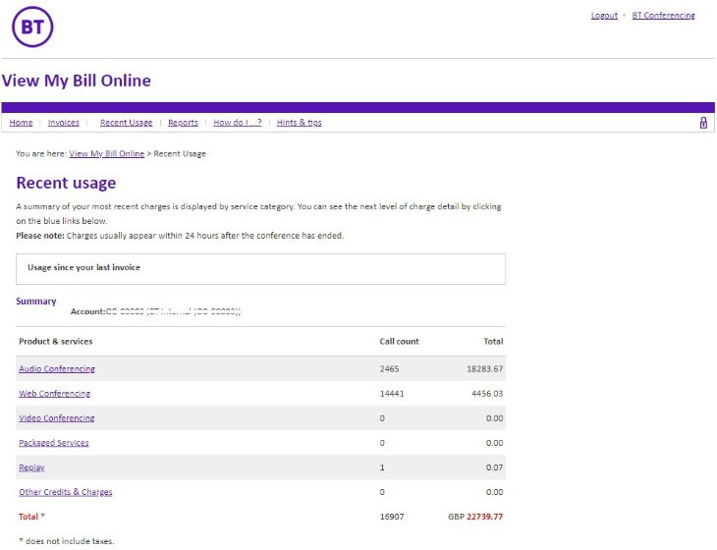Open Other Credits & Charges details

[66, 492]
